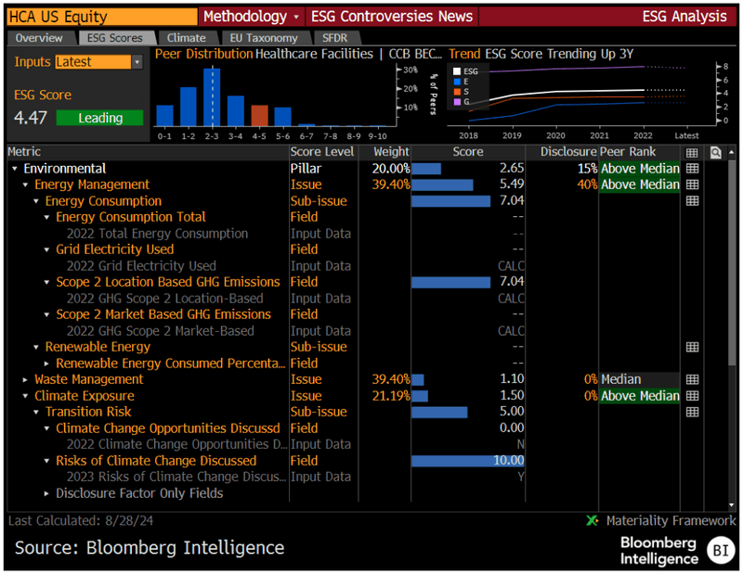The width and height of the screenshot is (743, 574).
Task: Open the grid icon for Energy Management row
Action: pyautogui.click(x=692, y=185)
